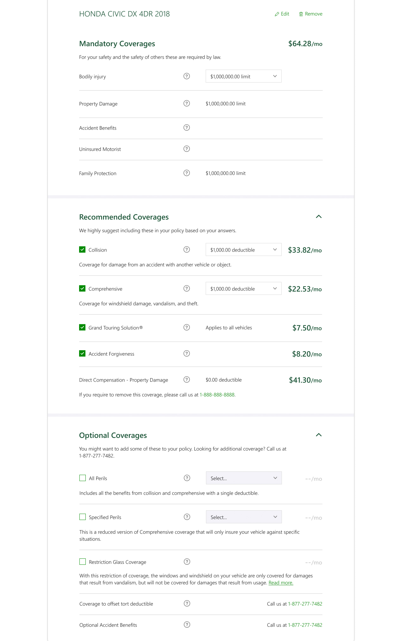Open Bodily injury limit dropdown
This screenshot has width=405, height=641.
coord(243,76)
